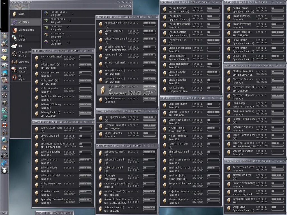Toggle the pin on the Spaceship Command window
Screen dimensions: 287x215
pyautogui.click(x=81, y=122)
